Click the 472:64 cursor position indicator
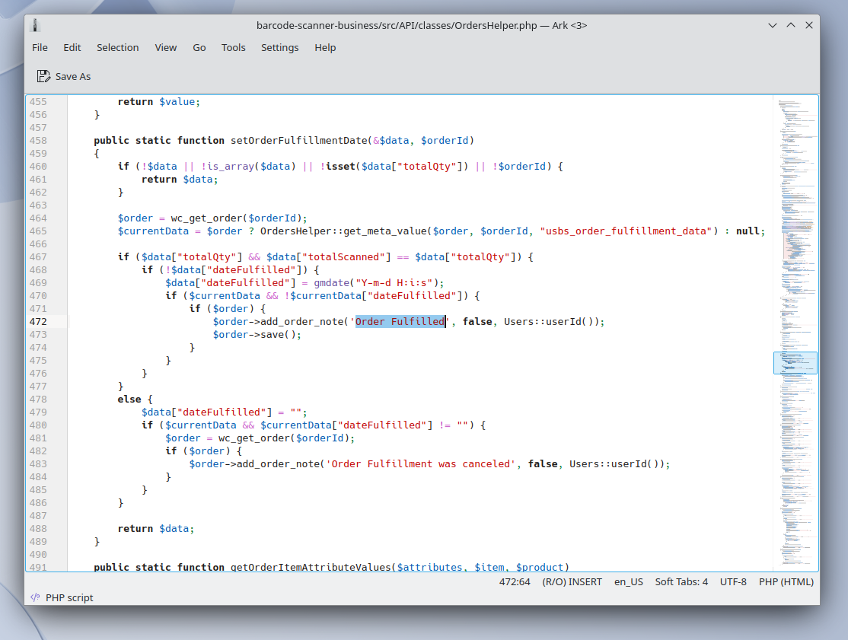Image resolution: width=848 pixels, height=640 pixels. (x=515, y=581)
